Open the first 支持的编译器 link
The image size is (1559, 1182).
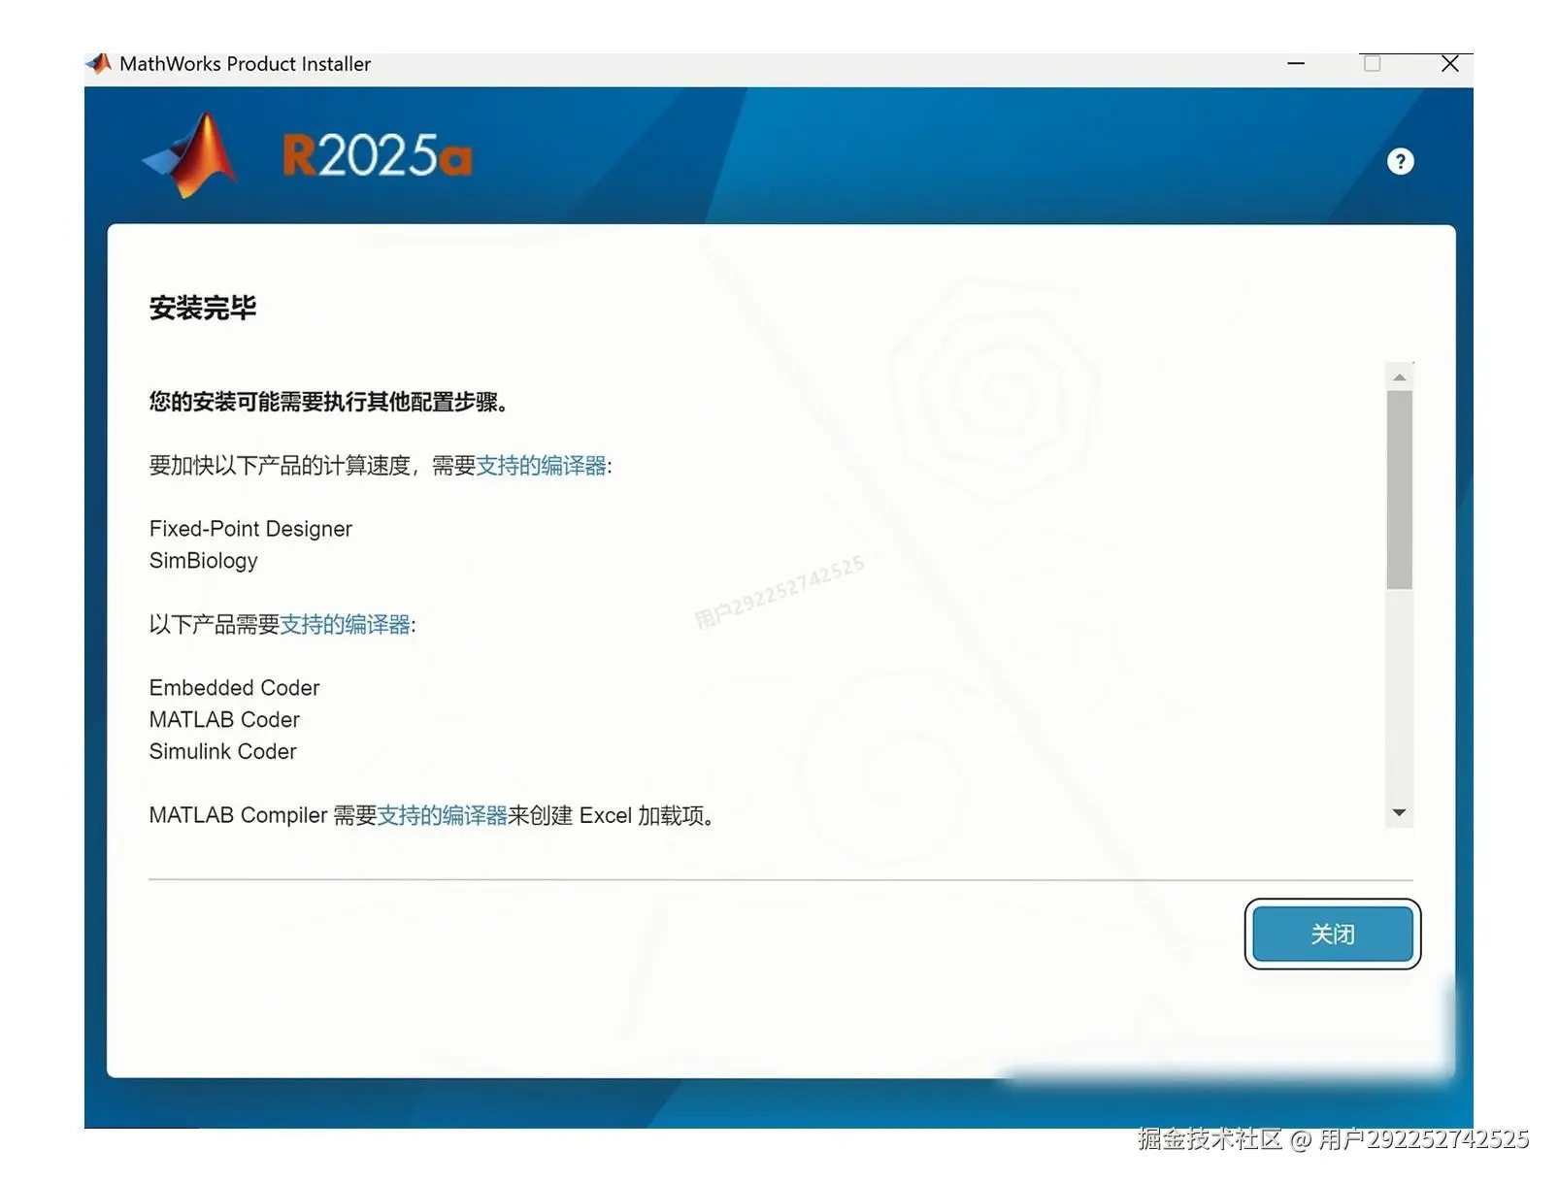(546, 466)
